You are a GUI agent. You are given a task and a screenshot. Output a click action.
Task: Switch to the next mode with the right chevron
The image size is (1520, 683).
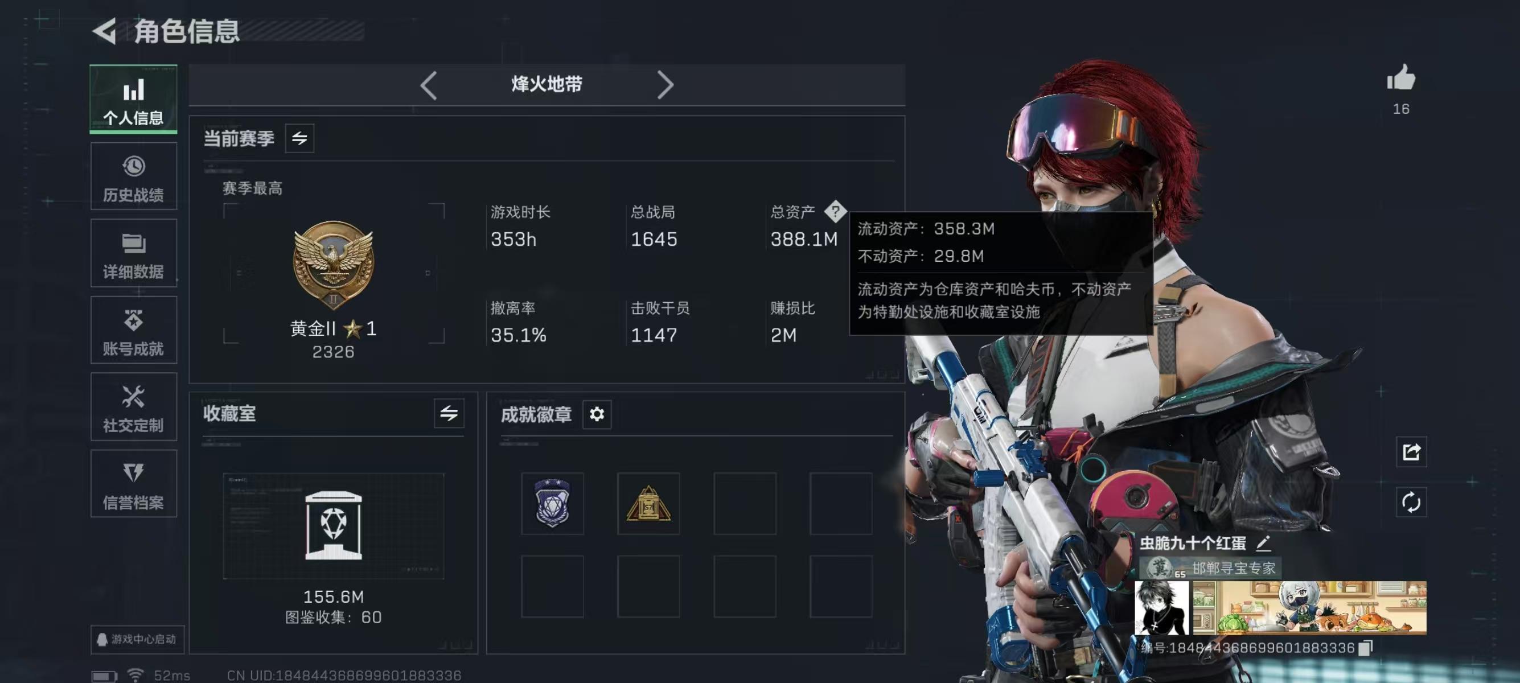pos(665,85)
